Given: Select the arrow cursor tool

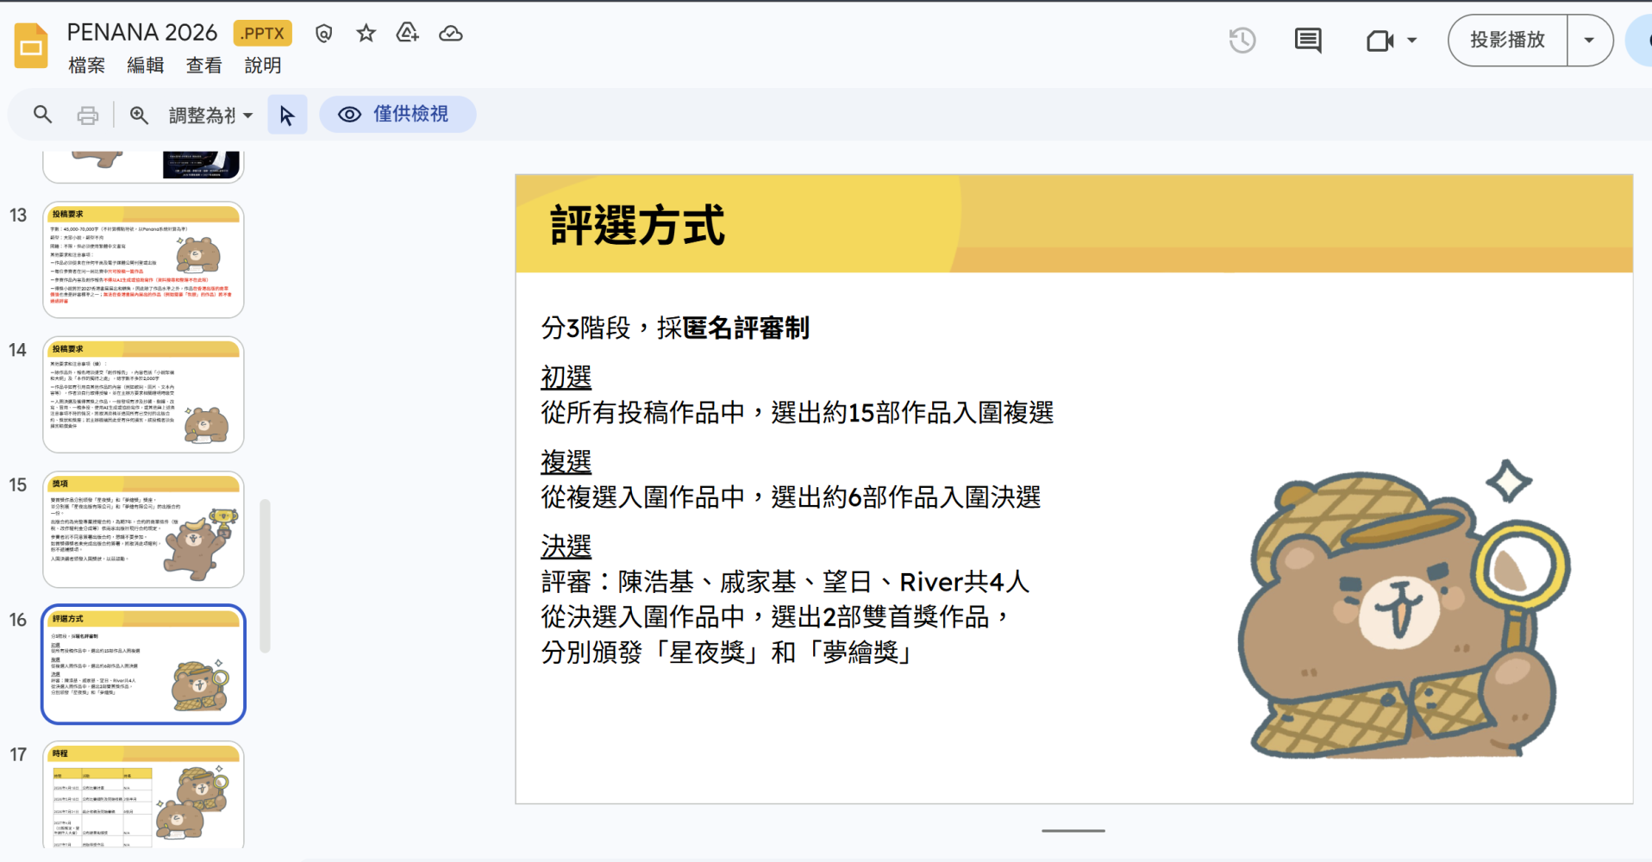Looking at the screenshot, I should [287, 115].
